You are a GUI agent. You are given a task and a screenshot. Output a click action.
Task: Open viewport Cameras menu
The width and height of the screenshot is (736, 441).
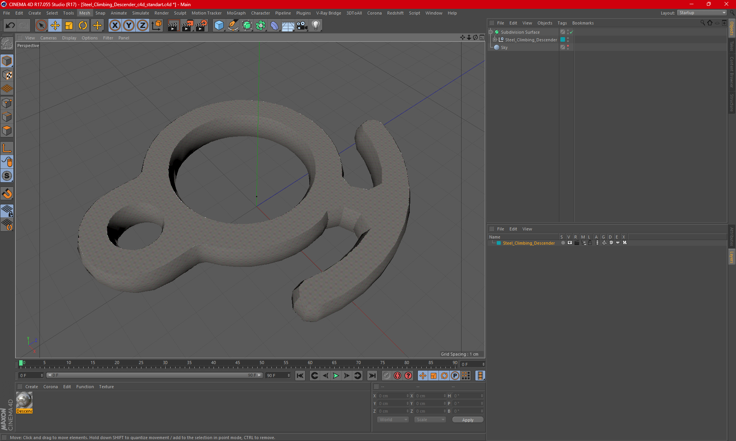click(x=48, y=38)
